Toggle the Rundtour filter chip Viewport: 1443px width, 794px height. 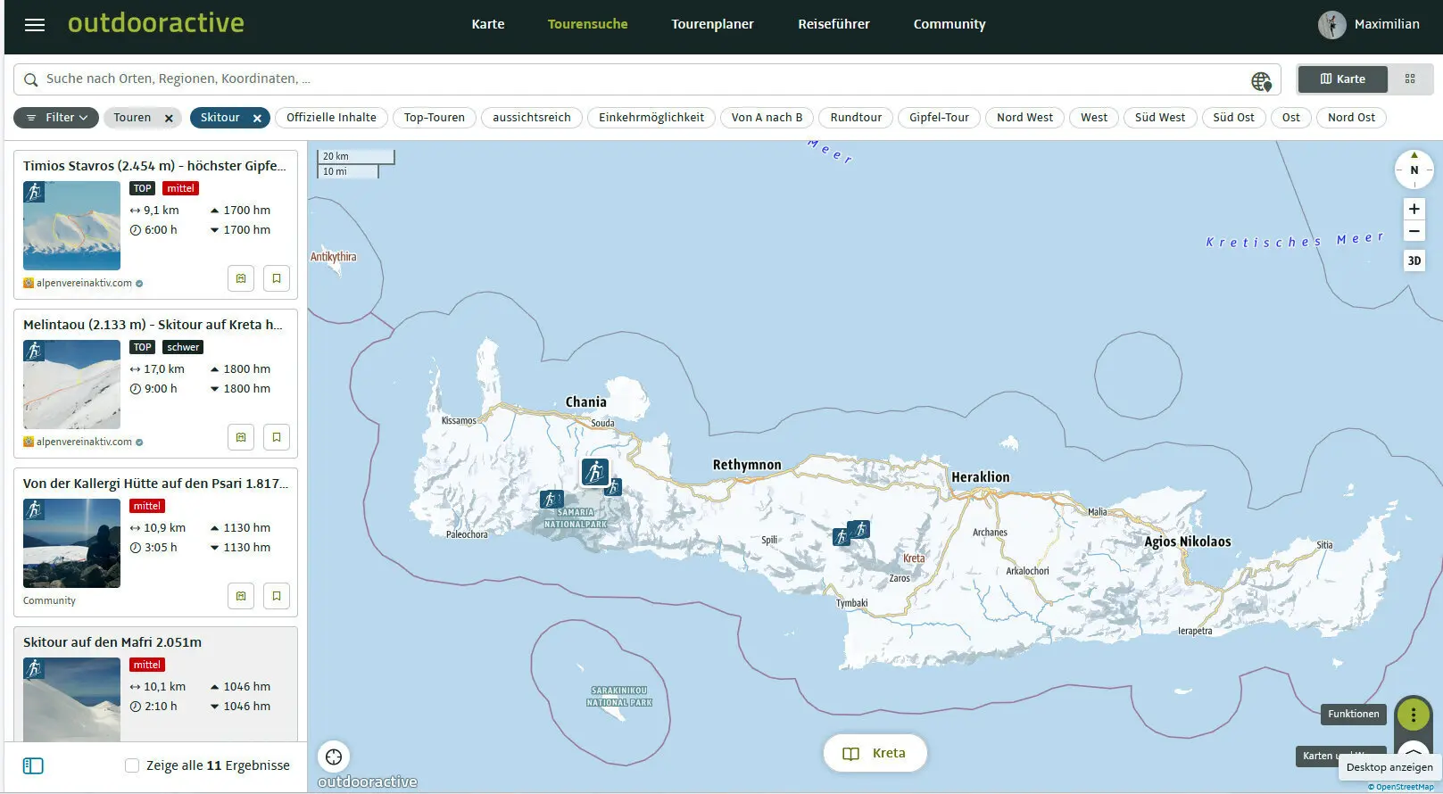pos(855,118)
